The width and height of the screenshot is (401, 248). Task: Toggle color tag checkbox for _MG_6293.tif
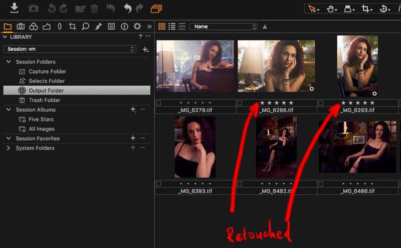[321, 103]
